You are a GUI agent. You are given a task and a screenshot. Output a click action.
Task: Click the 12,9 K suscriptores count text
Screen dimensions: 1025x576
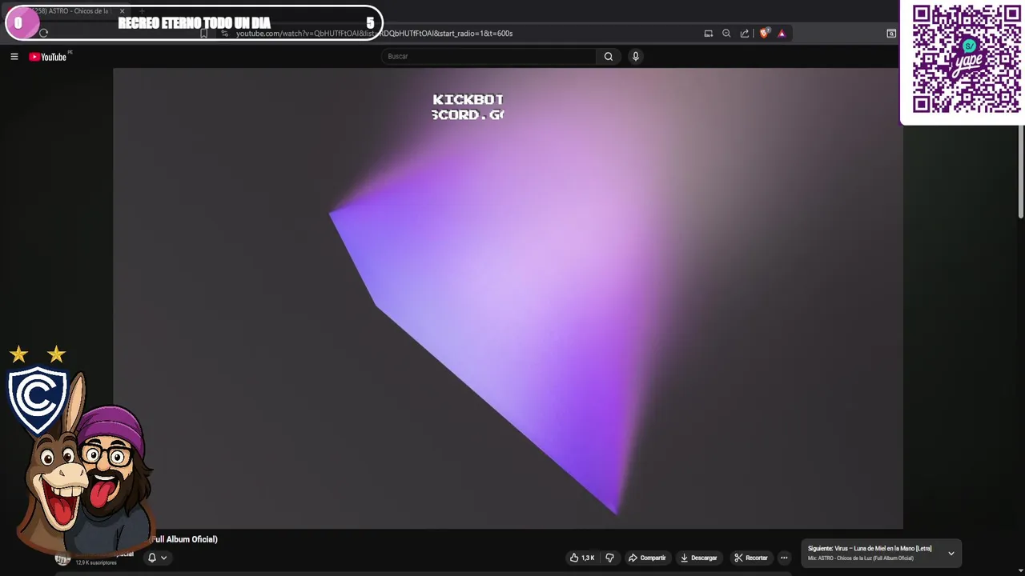tap(96, 562)
